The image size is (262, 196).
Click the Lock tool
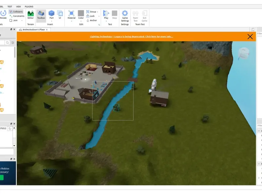(x=90, y=16)
